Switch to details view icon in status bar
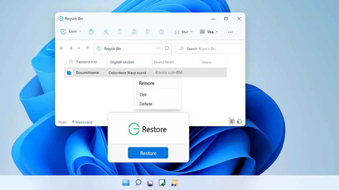 [232, 121]
